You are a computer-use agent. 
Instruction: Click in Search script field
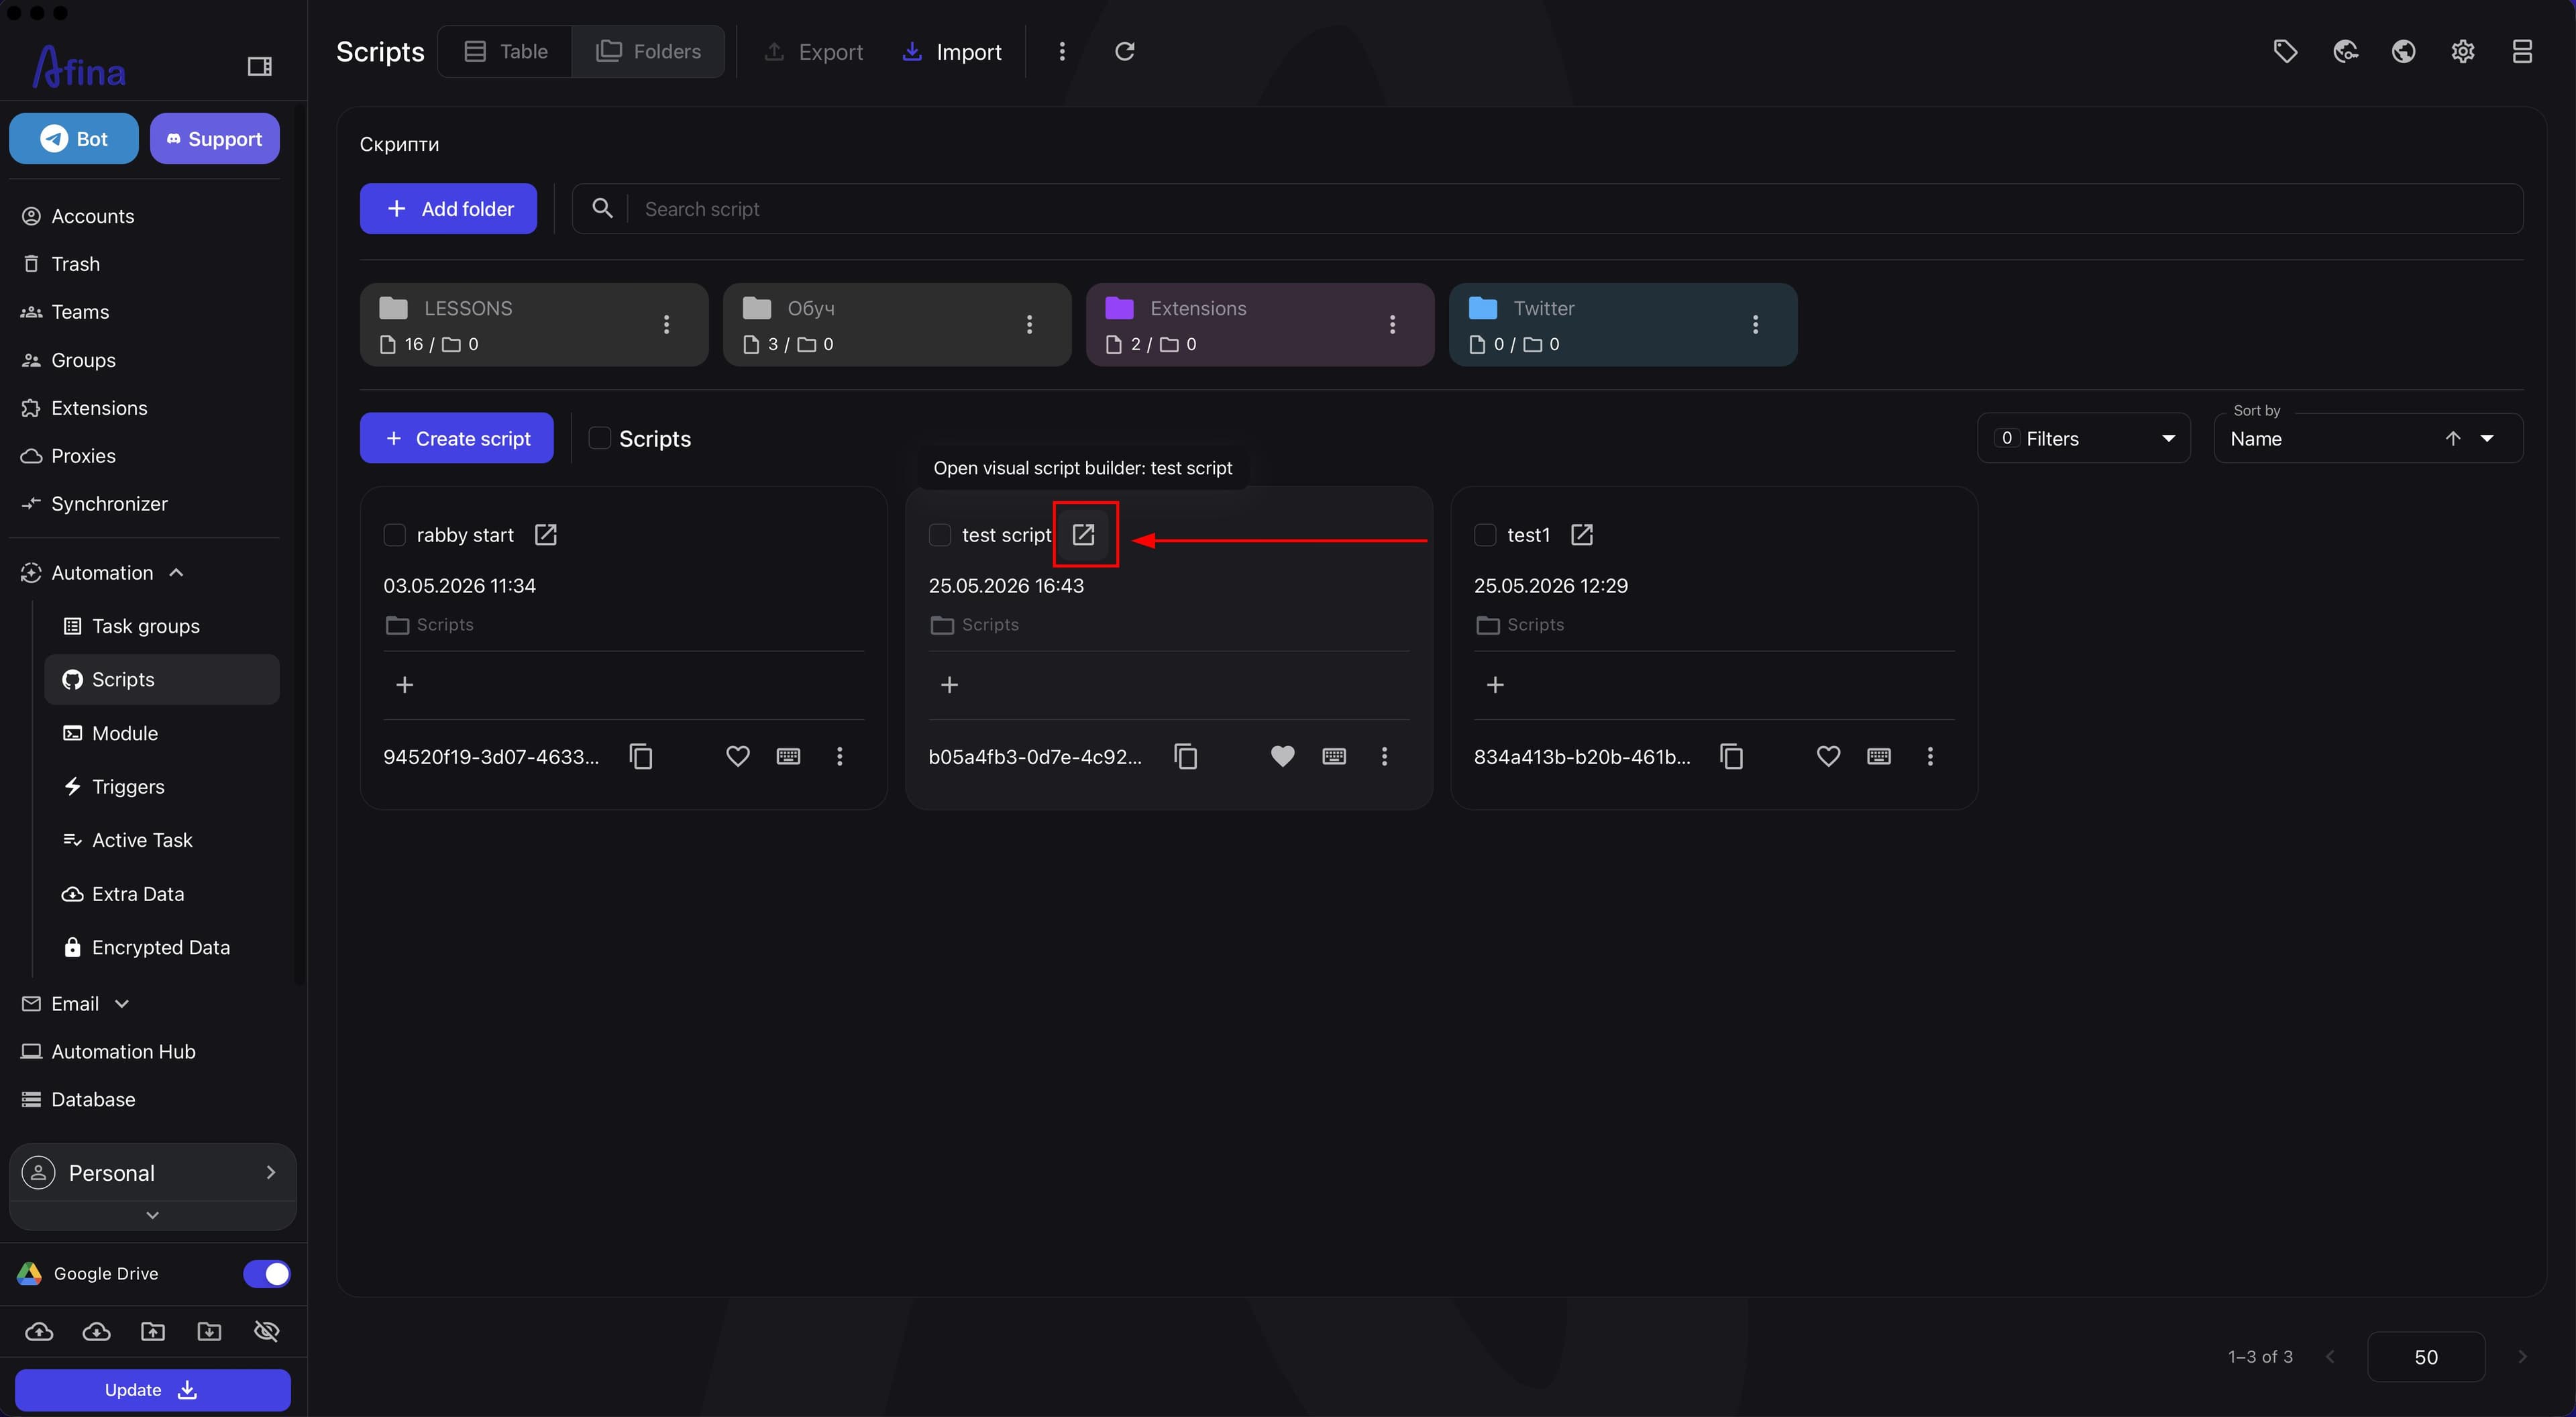tap(1547, 208)
